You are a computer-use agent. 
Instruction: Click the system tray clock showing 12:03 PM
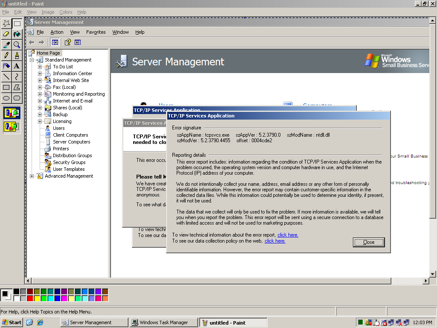click(x=422, y=322)
